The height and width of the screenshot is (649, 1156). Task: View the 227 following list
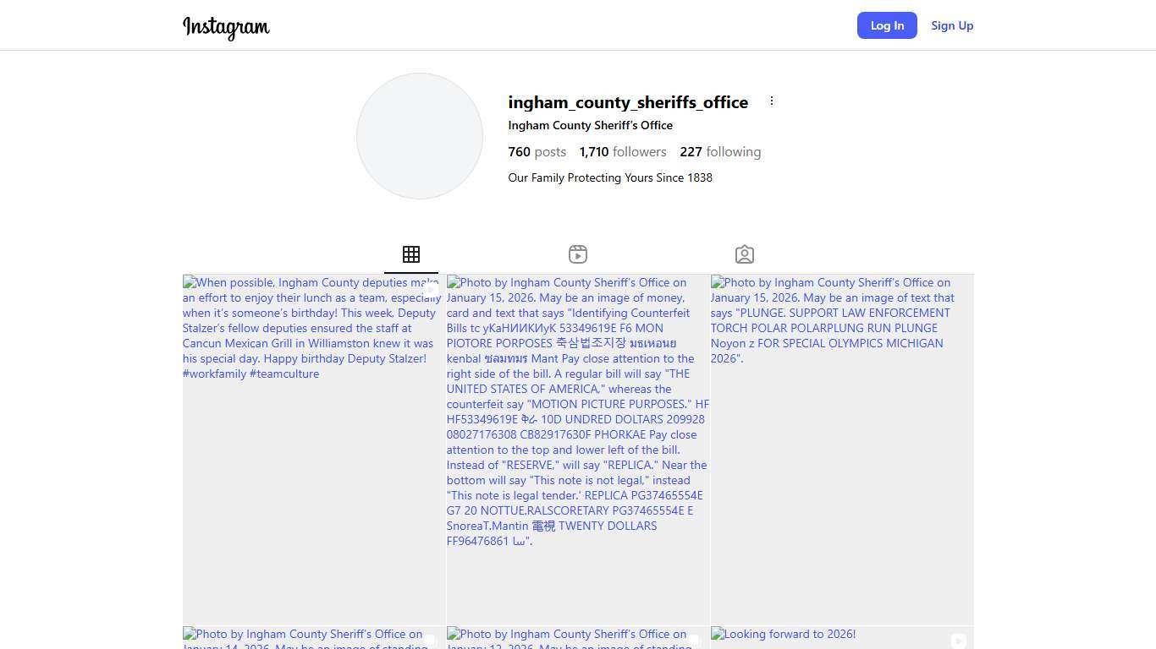(x=720, y=152)
